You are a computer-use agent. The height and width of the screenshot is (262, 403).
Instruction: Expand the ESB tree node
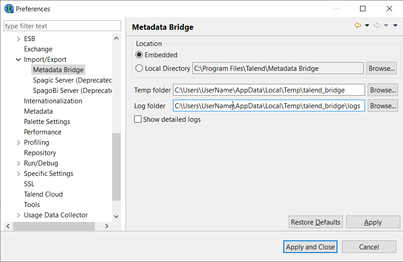tap(19, 39)
